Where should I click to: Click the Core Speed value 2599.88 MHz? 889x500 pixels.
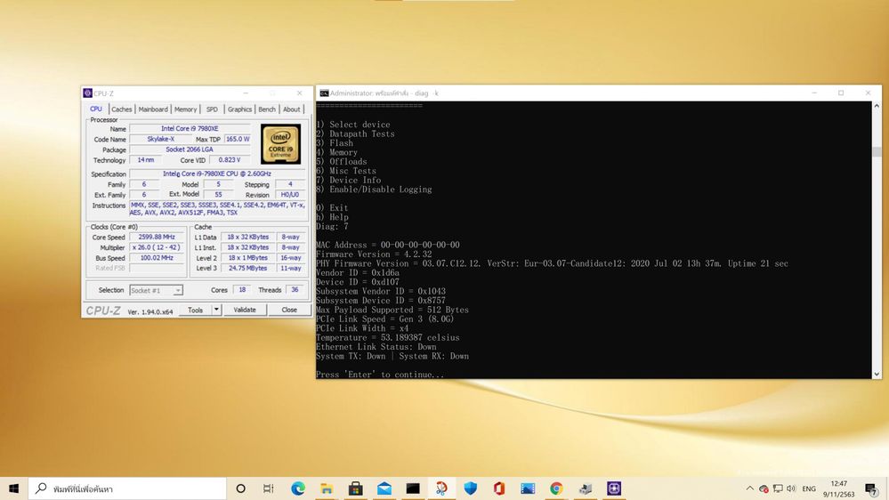coord(157,237)
